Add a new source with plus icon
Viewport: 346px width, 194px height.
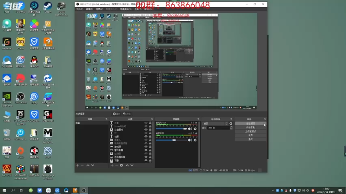click(112, 165)
